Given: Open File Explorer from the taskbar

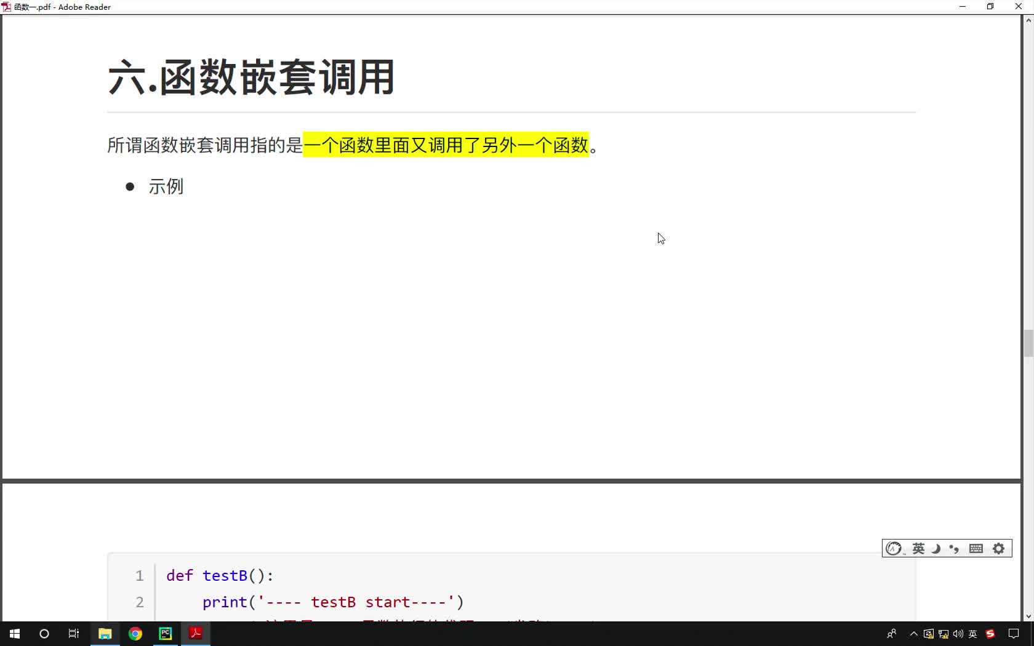Looking at the screenshot, I should (105, 634).
